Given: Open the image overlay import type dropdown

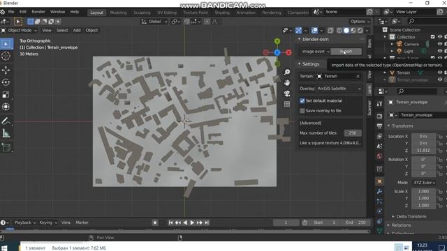Looking at the screenshot, I should click(x=315, y=52).
